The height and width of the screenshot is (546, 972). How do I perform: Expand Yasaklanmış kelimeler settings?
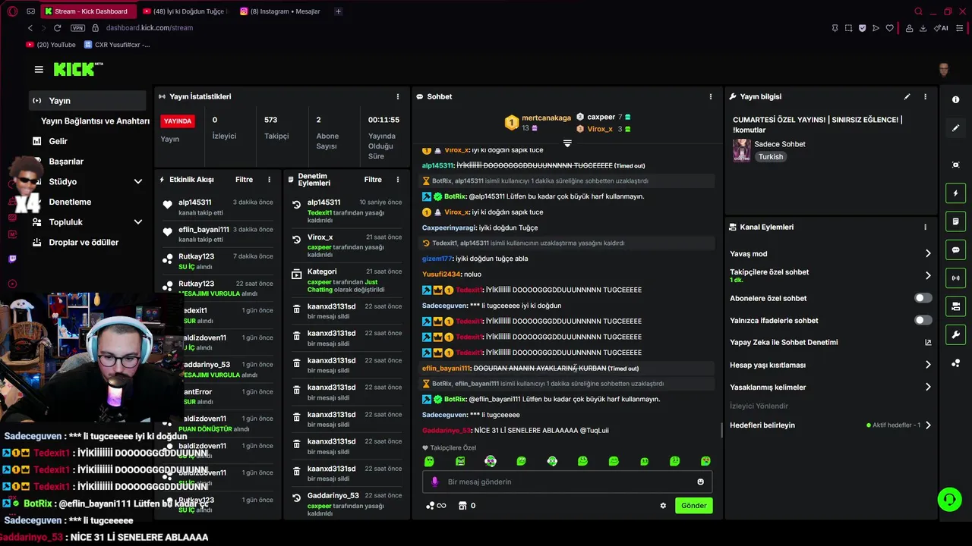[927, 388]
